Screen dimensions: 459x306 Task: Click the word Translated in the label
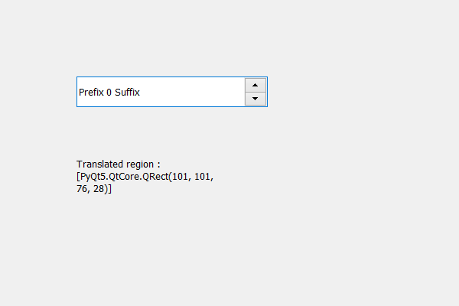(x=99, y=164)
